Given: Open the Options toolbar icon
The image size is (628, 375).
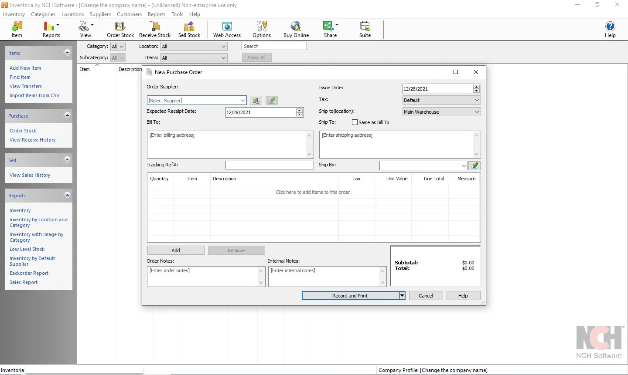Looking at the screenshot, I should pyautogui.click(x=261, y=29).
